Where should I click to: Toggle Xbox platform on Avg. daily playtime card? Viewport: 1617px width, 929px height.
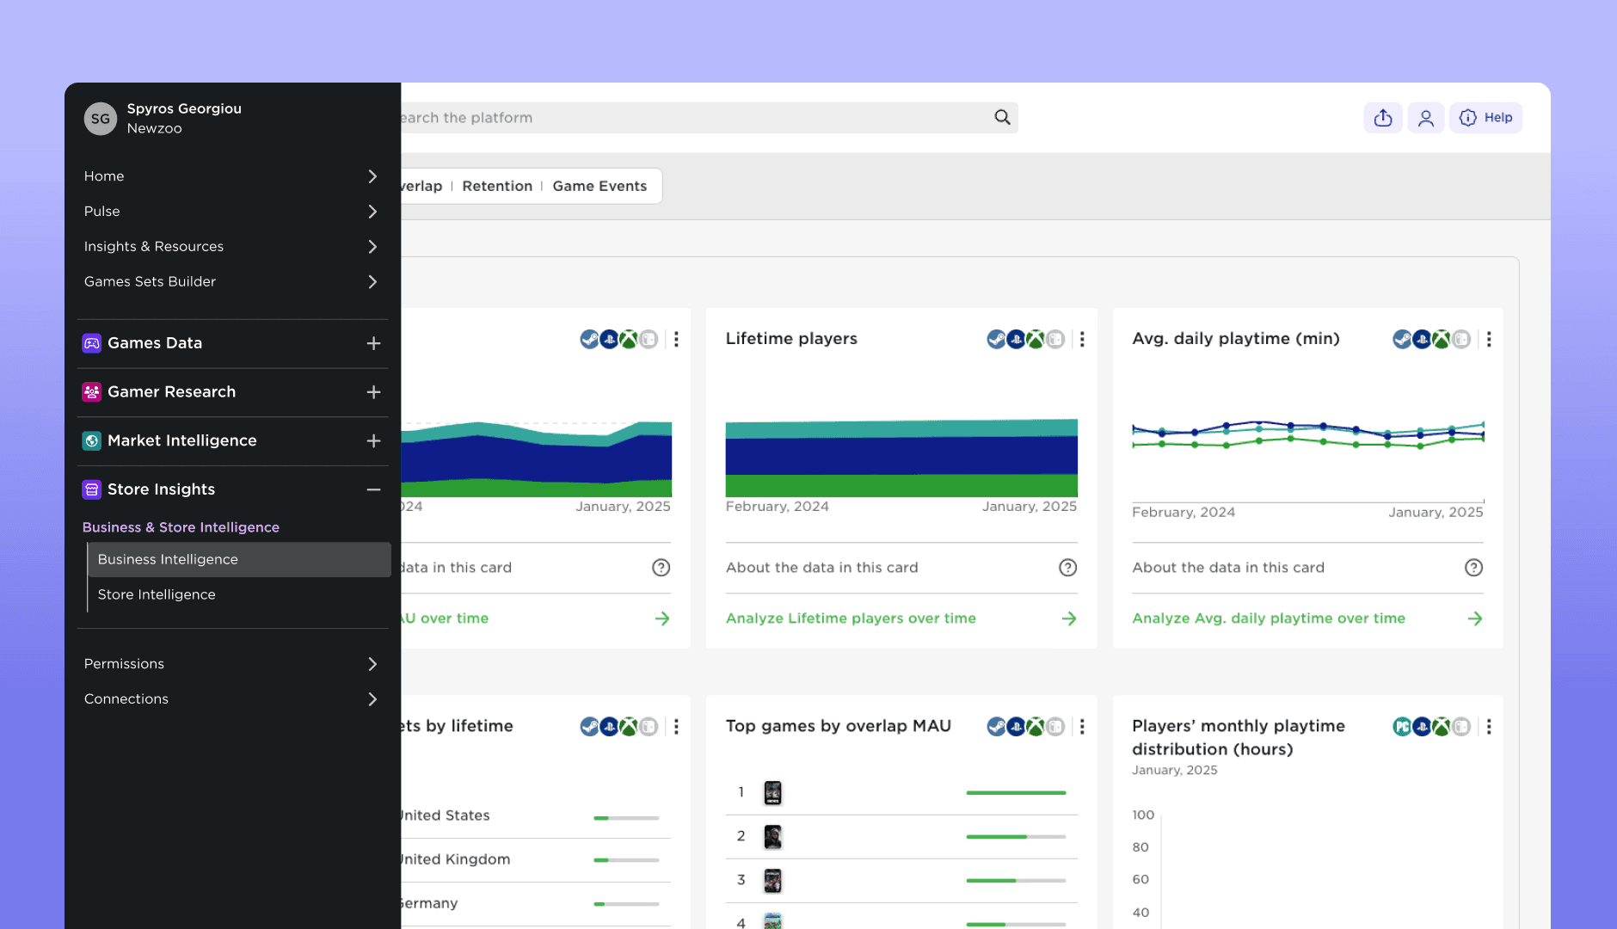click(1442, 340)
